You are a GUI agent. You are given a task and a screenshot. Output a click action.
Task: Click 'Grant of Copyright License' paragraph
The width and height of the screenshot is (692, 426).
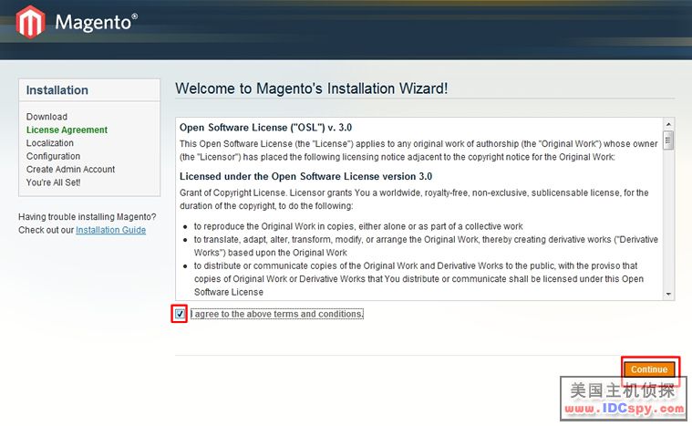pyautogui.click(x=414, y=199)
